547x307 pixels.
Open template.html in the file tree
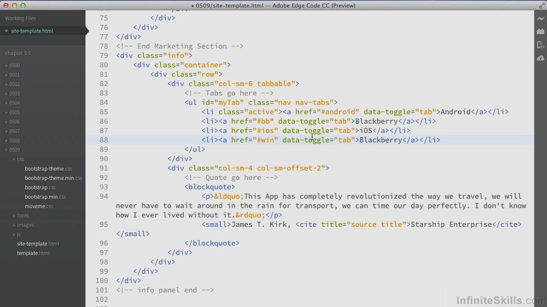(x=33, y=253)
